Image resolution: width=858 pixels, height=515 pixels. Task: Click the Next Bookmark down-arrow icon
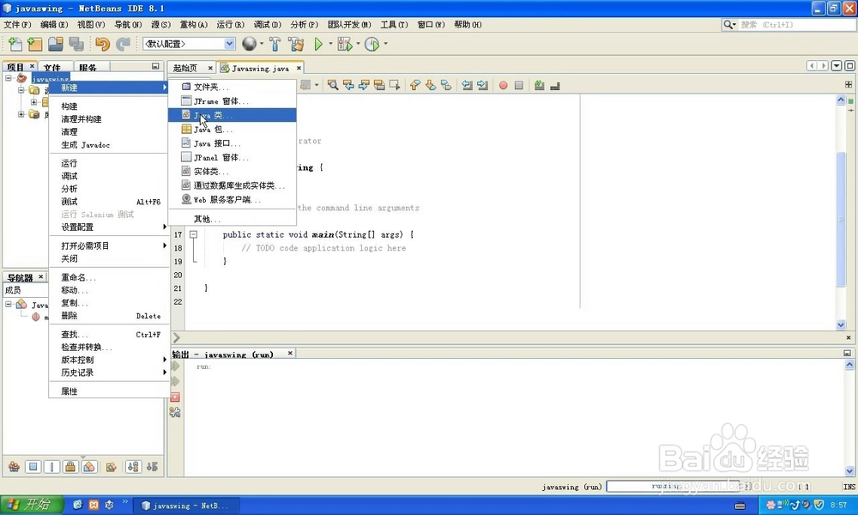coord(431,85)
